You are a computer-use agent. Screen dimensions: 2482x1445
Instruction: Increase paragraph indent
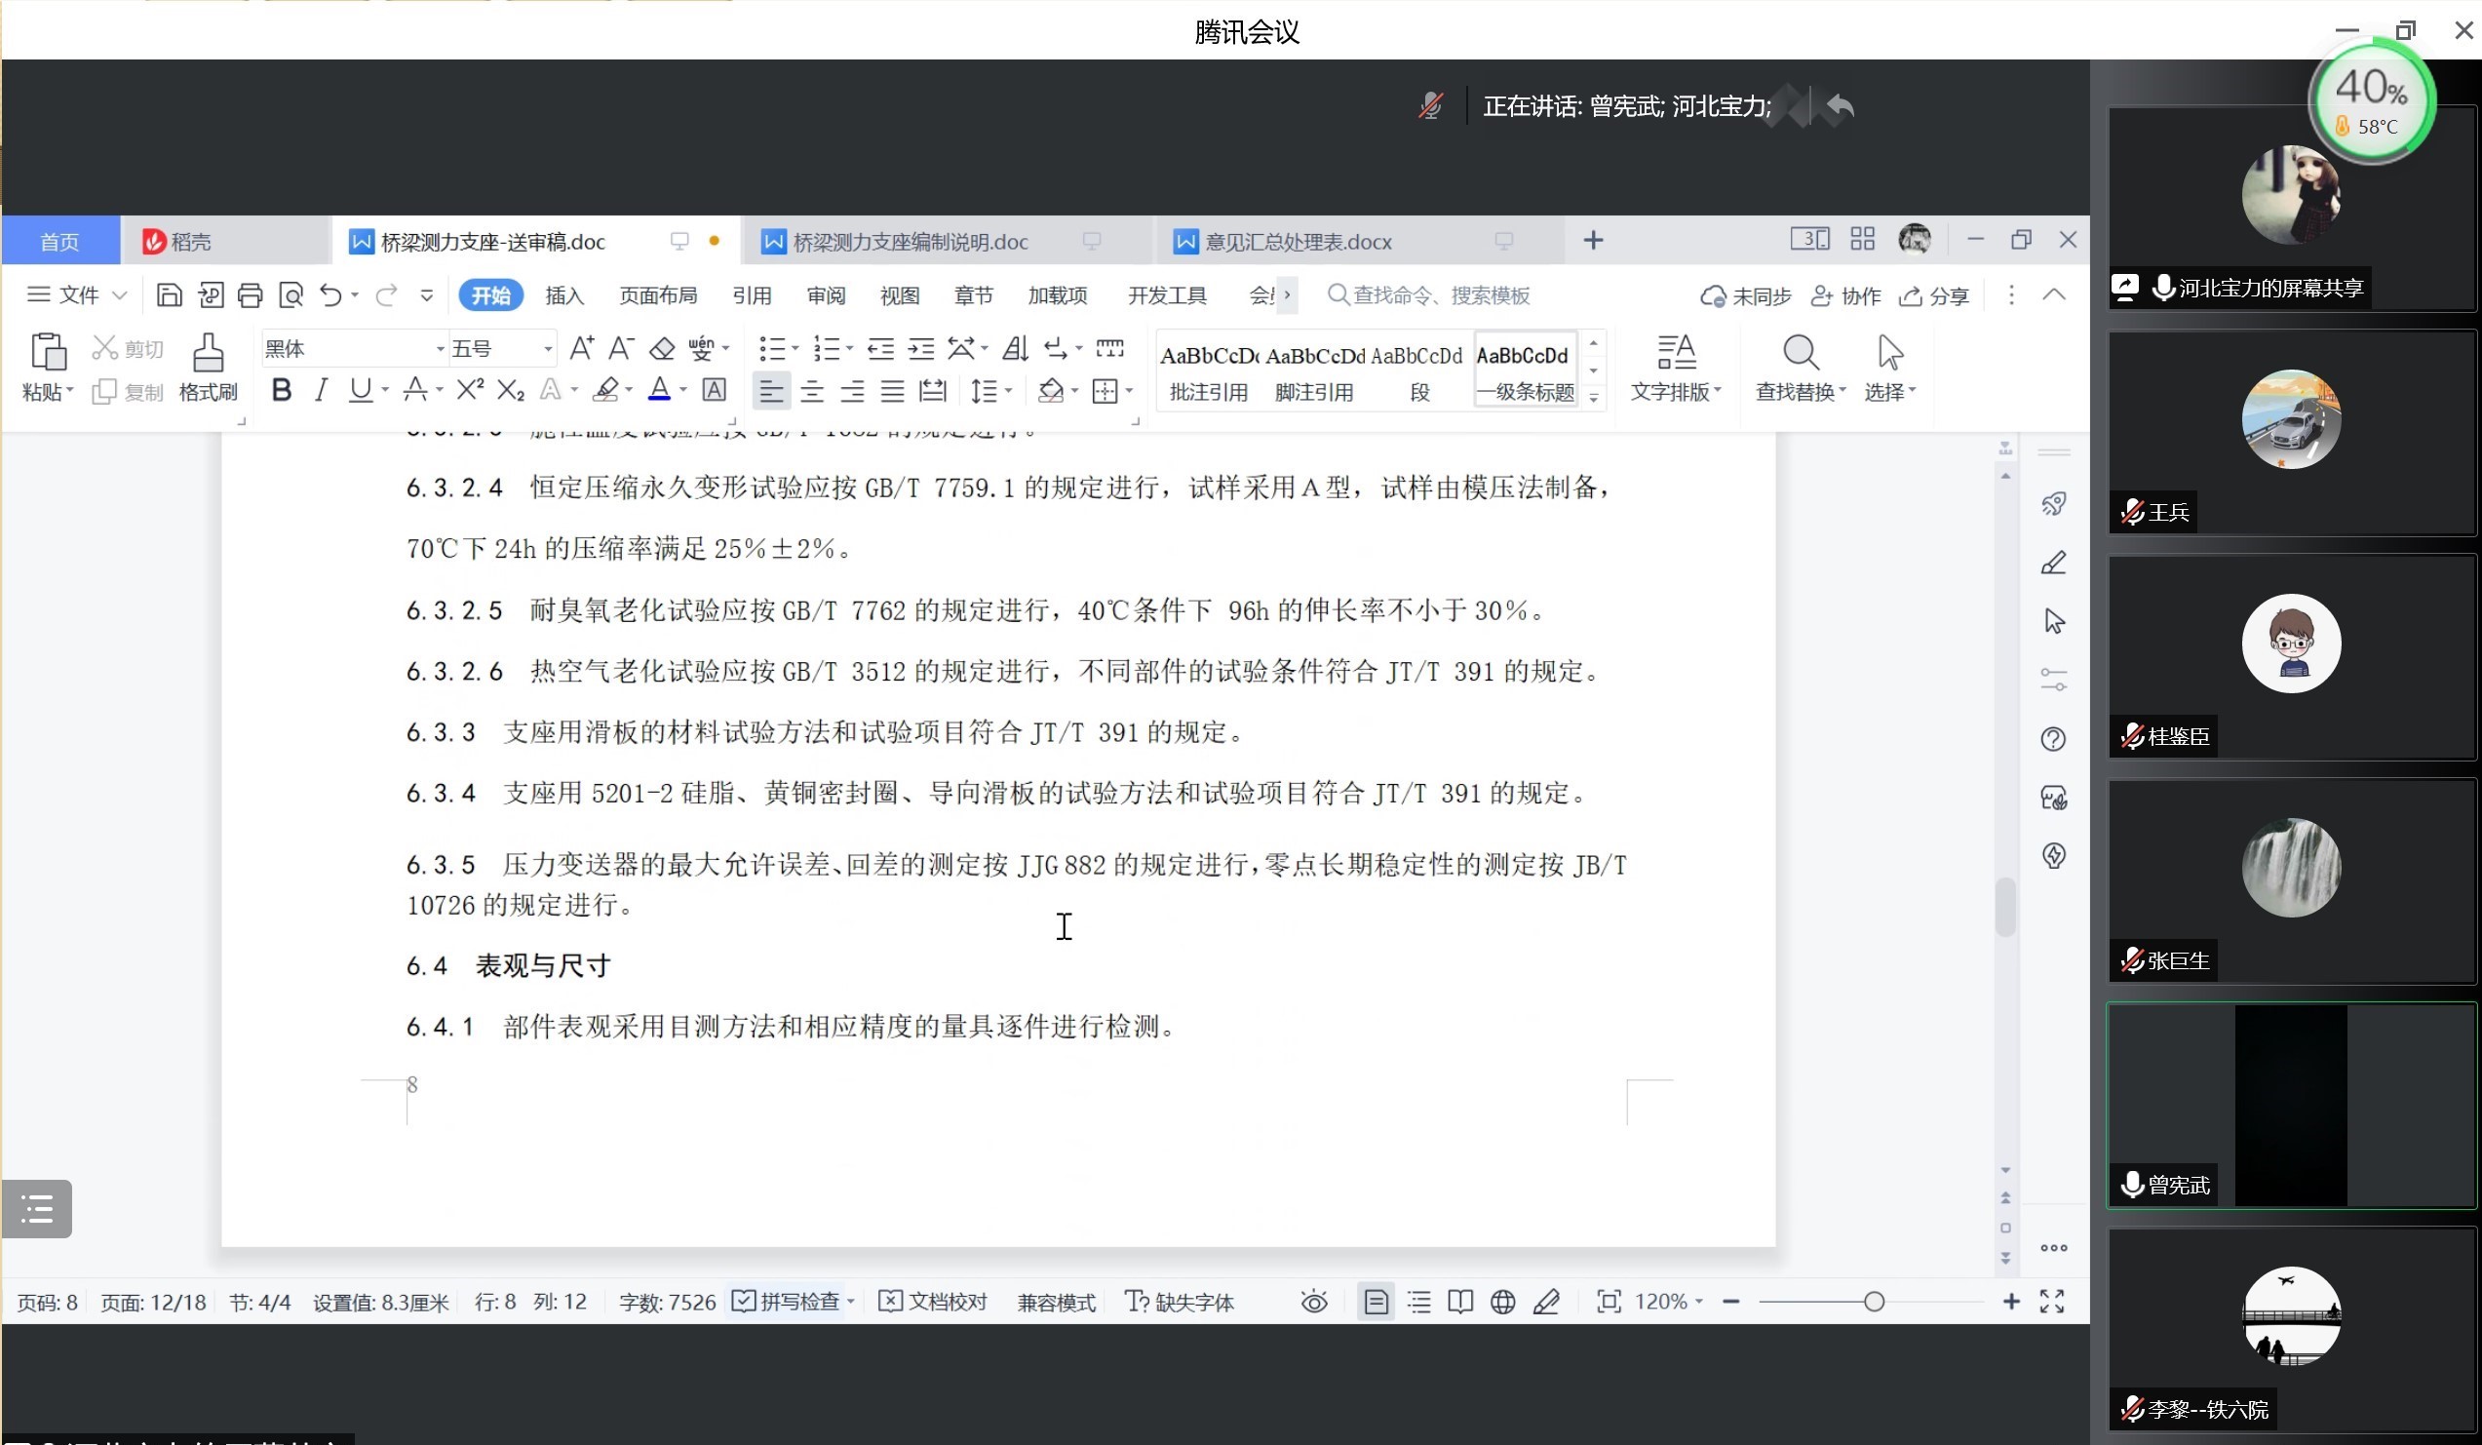click(x=921, y=349)
